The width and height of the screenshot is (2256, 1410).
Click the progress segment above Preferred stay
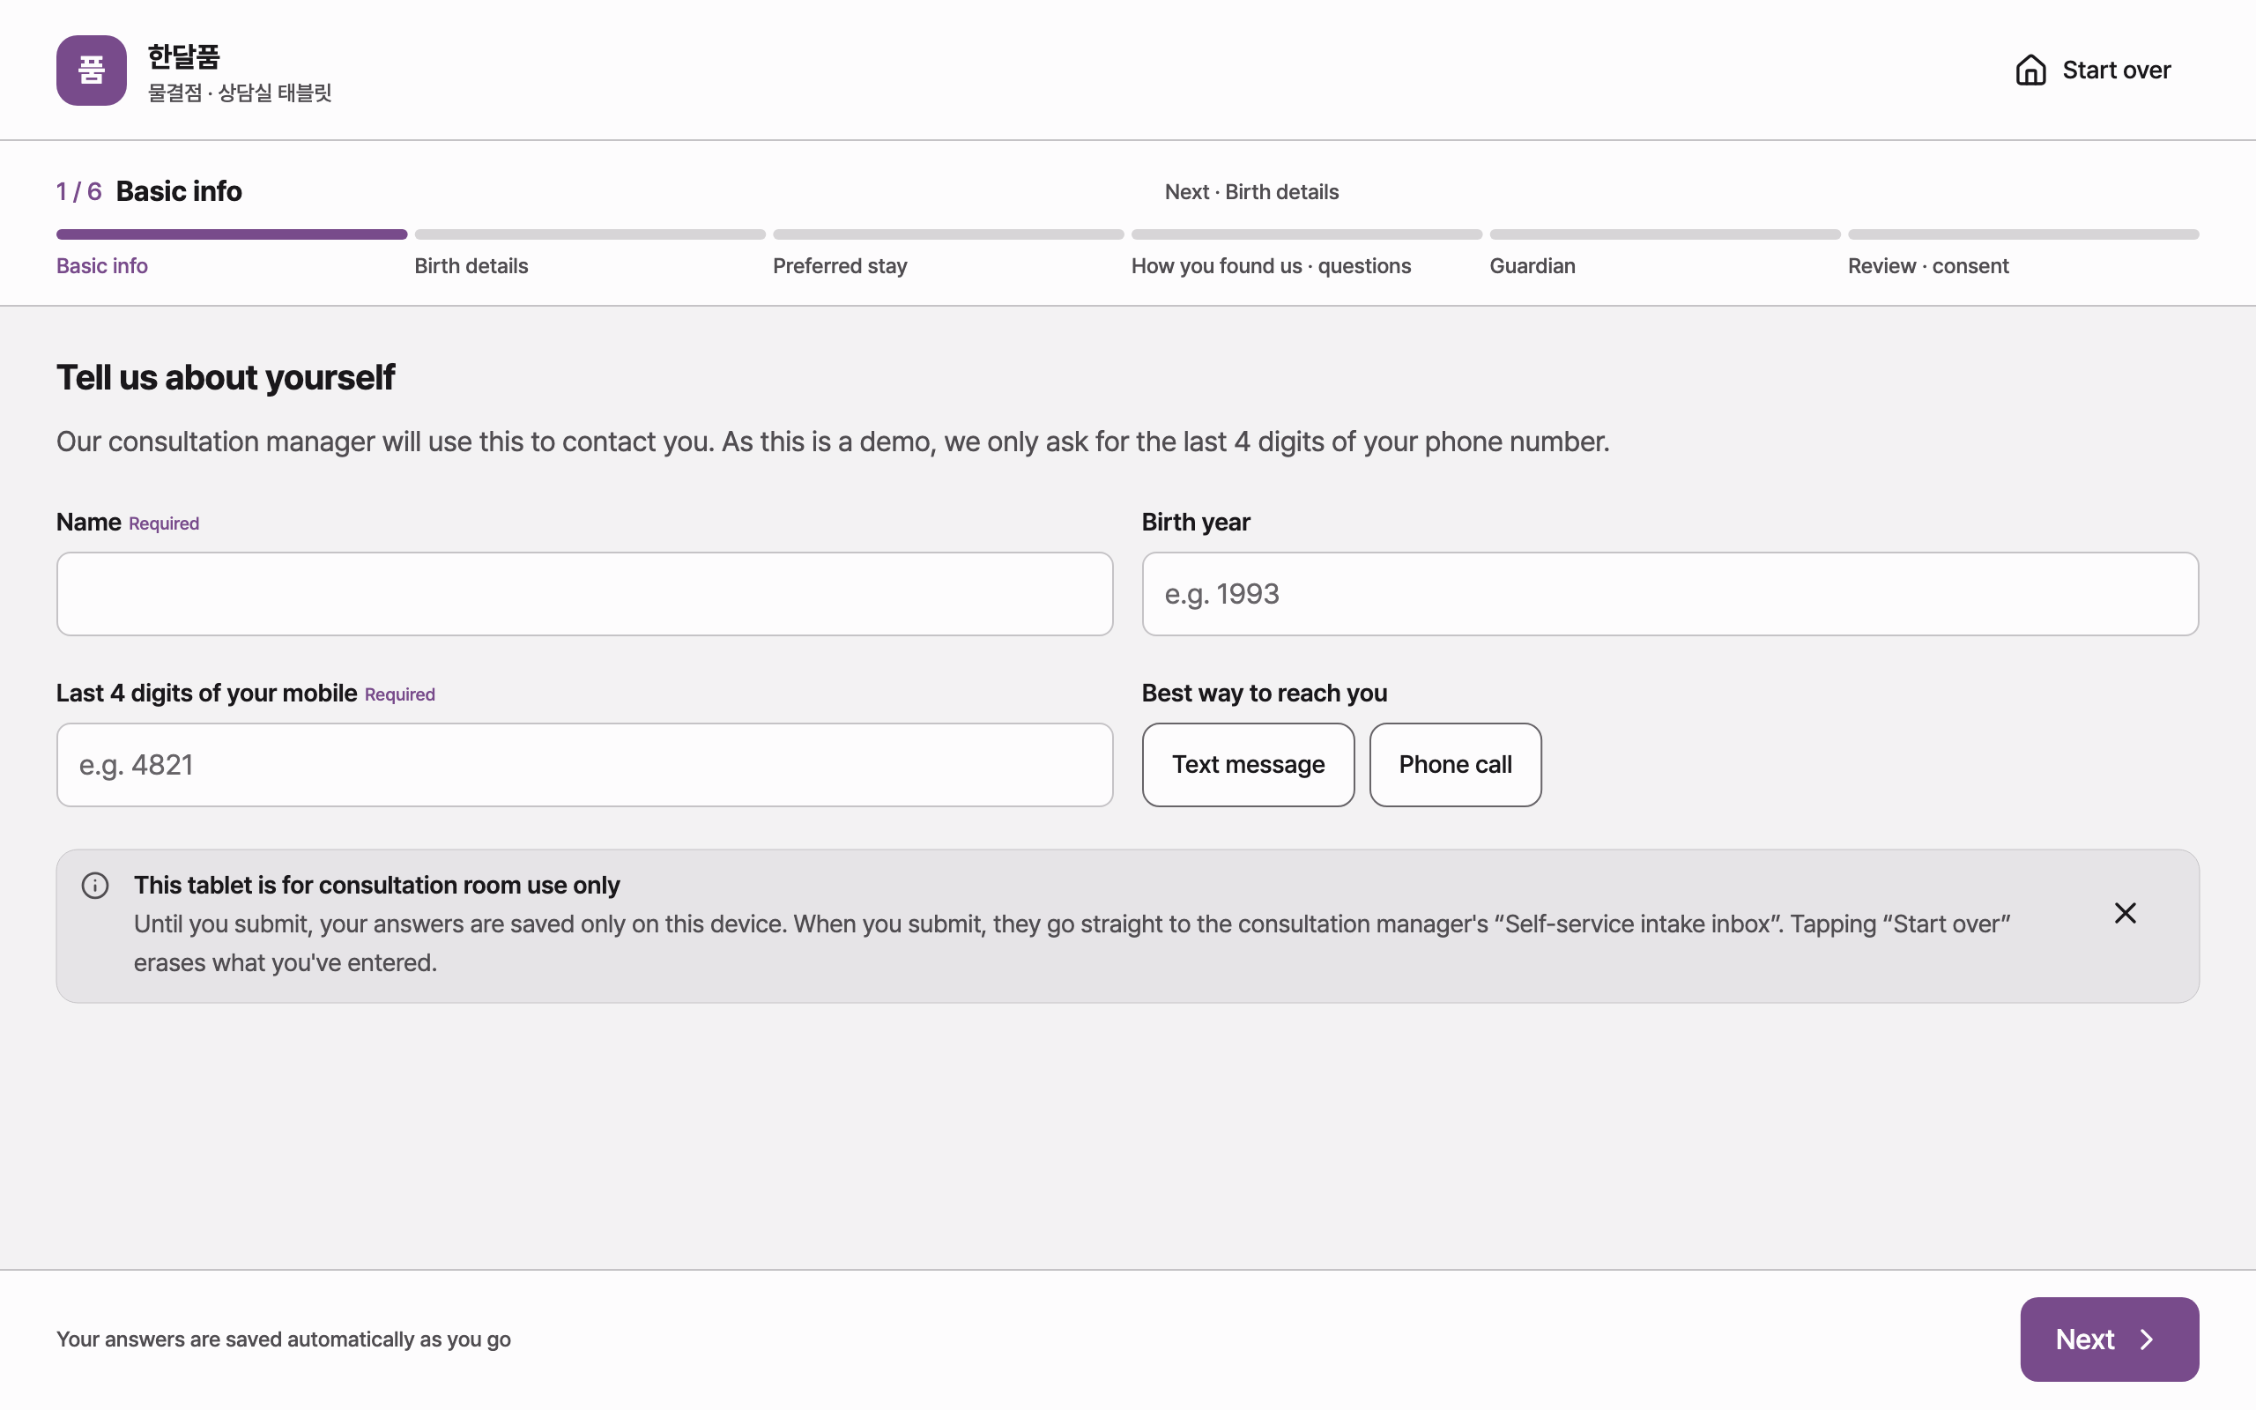coord(948,234)
